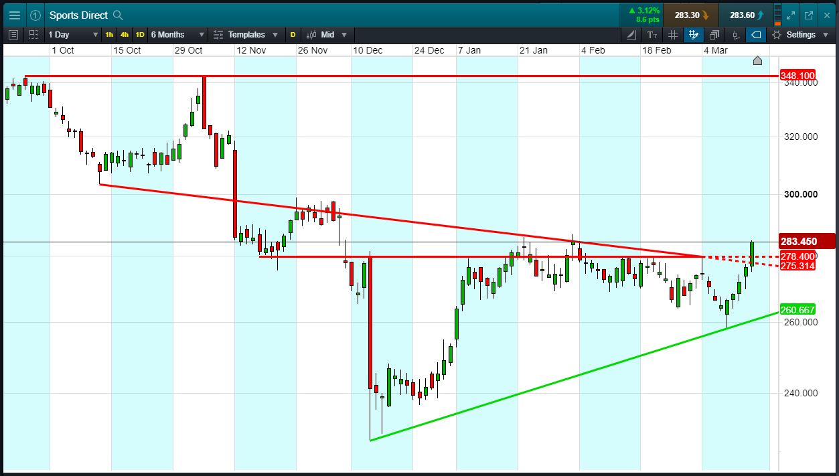Toggle chart gridlines hash icon
The width and height of the screenshot is (839, 476).
click(x=673, y=34)
